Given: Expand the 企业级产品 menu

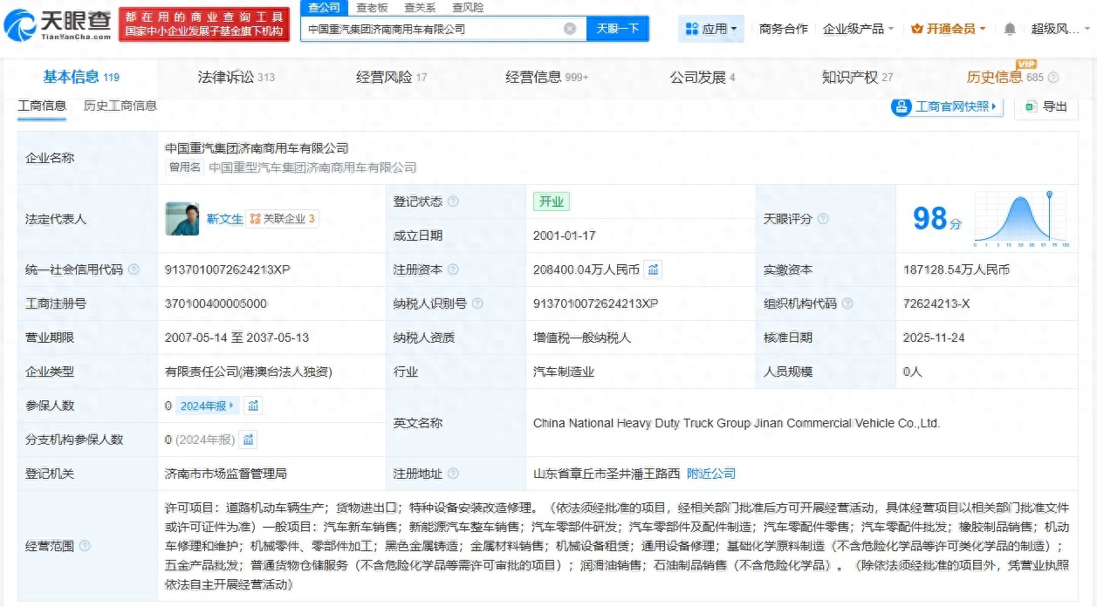Looking at the screenshot, I should [x=858, y=29].
